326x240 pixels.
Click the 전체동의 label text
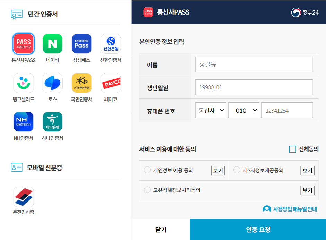[x=309, y=149]
